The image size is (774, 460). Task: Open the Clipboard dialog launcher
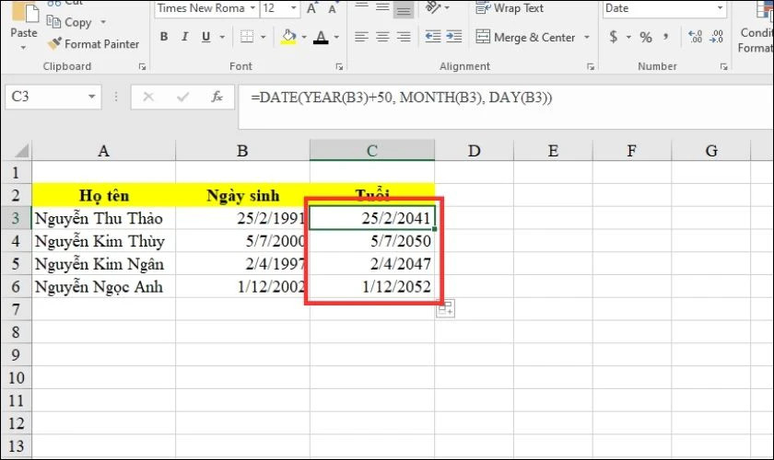(142, 66)
